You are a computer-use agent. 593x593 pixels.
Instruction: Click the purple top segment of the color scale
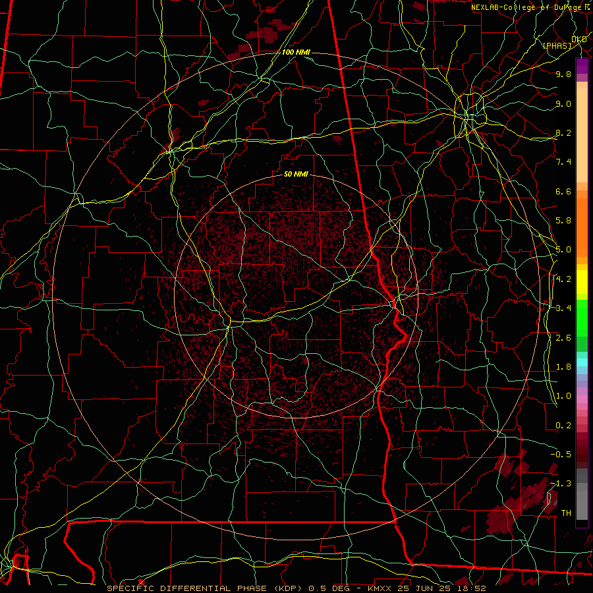(582, 66)
